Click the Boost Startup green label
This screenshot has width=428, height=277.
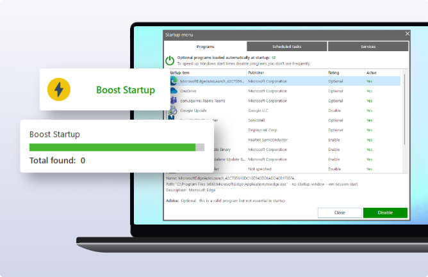click(126, 90)
